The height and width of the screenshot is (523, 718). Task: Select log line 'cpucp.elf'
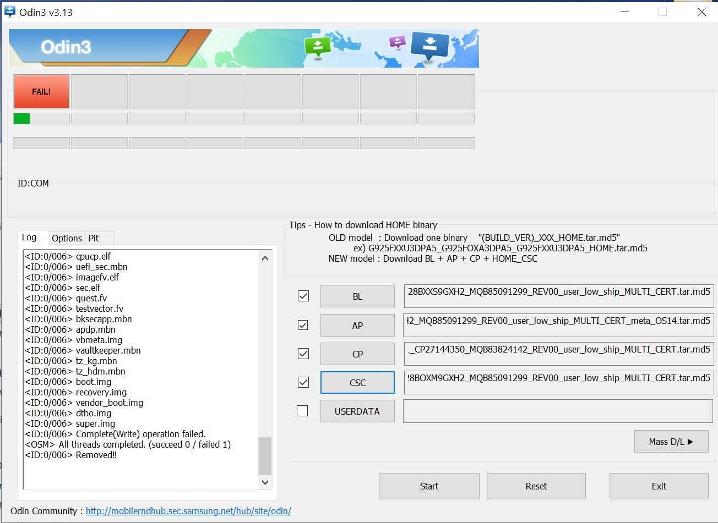(68, 256)
